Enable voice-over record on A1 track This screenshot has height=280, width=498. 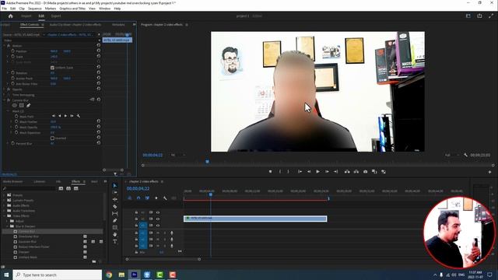coord(172,233)
